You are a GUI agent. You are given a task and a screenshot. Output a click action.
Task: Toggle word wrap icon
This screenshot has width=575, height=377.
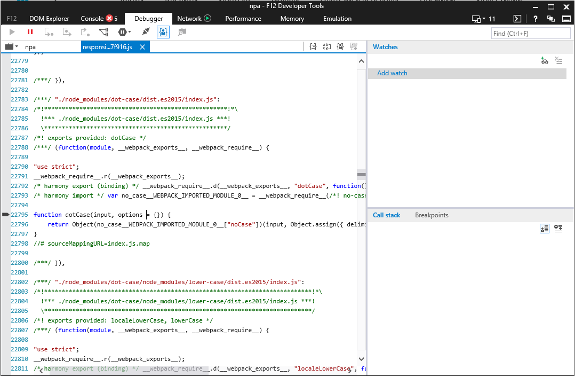coord(326,46)
